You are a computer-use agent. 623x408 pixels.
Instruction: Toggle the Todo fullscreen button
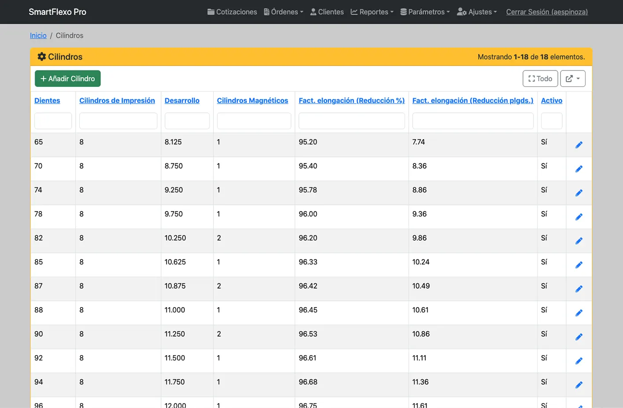coord(540,78)
